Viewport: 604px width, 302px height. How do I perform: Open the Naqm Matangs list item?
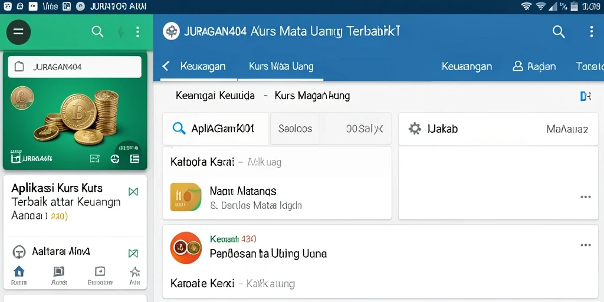277,198
